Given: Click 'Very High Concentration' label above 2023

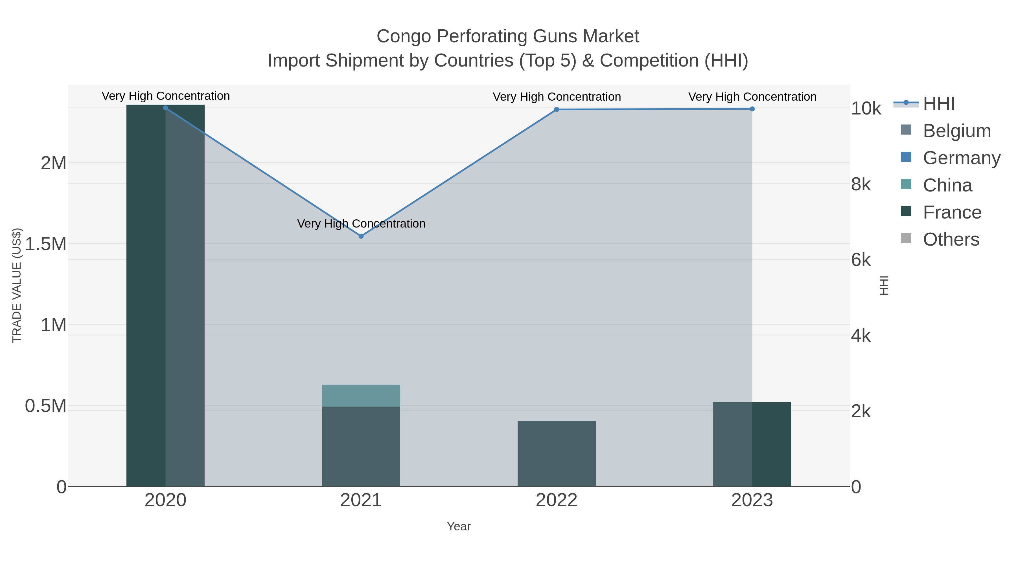Looking at the screenshot, I should point(752,96).
